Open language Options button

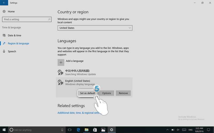tap(106, 93)
